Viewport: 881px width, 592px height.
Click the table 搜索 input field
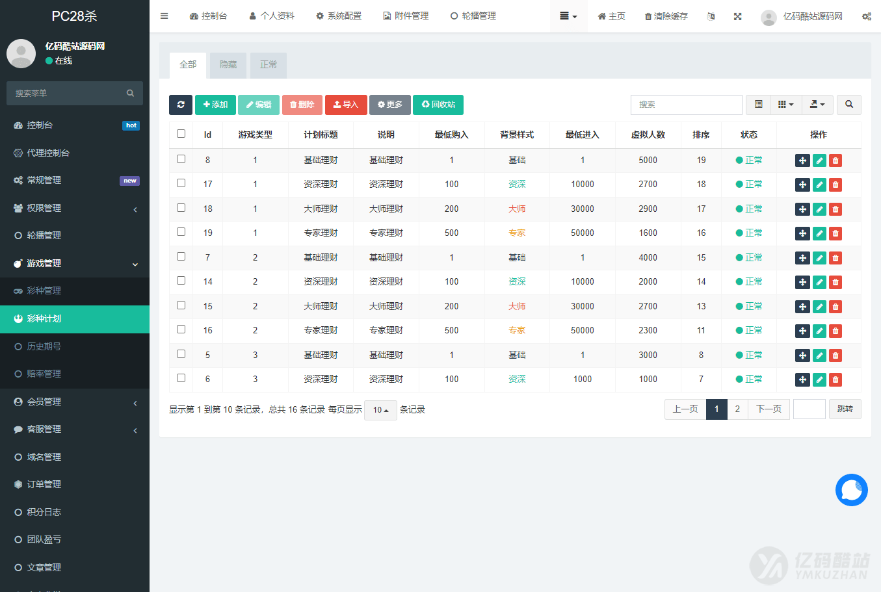click(x=687, y=105)
